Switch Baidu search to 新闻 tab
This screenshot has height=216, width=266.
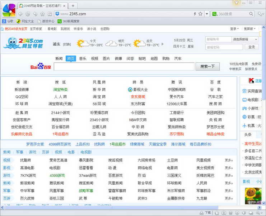[59, 59]
